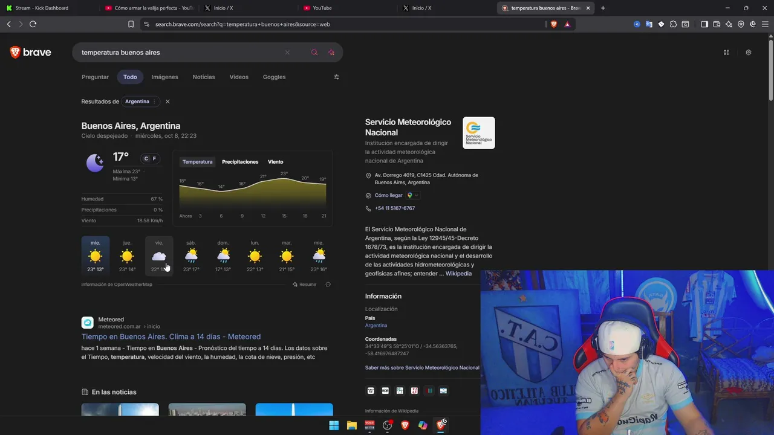The height and width of the screenshot is (435, 774).
Task: Click the Brave Shields lion icon in address bar
Action: pos(553,24)
